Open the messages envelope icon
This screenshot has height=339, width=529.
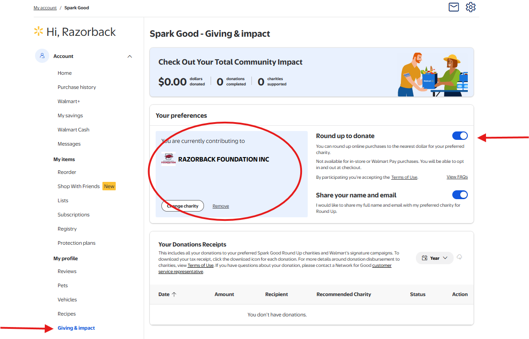[x=454, y=7]
